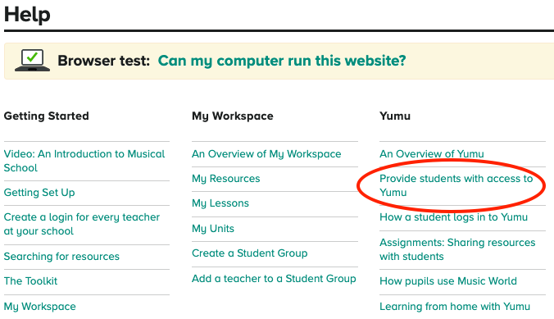The width and height of the screenshot is (554, 319).
Task: Open Searching for resources help link
Action: tap(61, 256)
